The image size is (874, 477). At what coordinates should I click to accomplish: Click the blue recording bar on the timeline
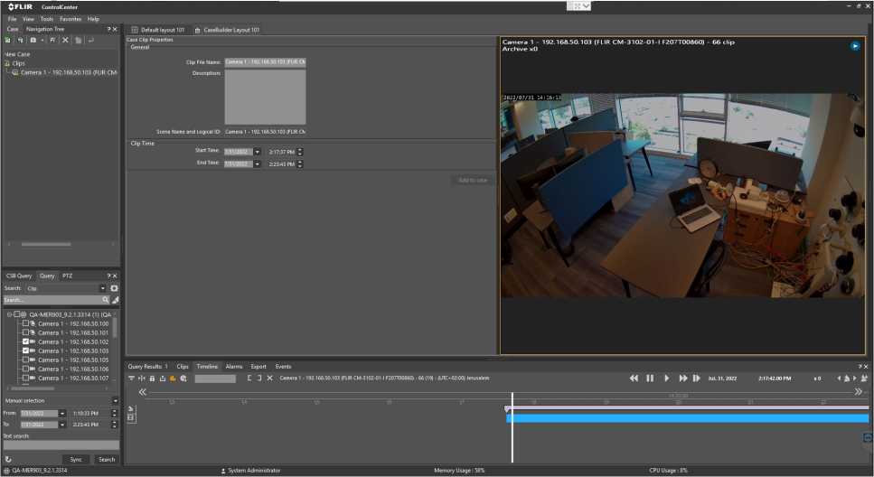coord(687,418)
